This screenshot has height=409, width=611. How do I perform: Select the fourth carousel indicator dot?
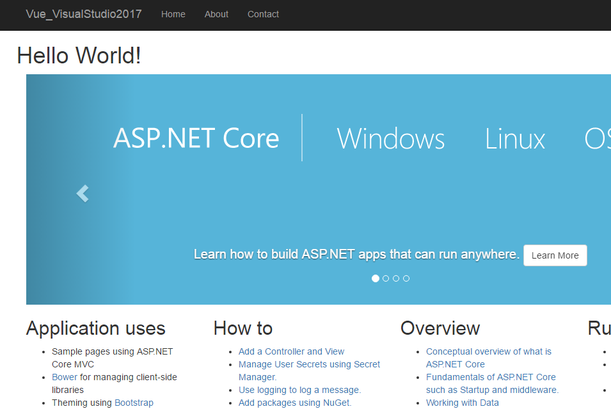(x=406, y=278)
